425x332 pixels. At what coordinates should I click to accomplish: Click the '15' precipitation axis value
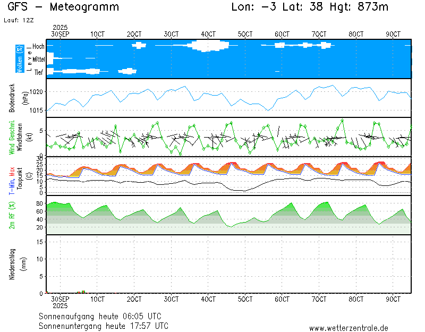pyautogui.click(x=40, y=242)
